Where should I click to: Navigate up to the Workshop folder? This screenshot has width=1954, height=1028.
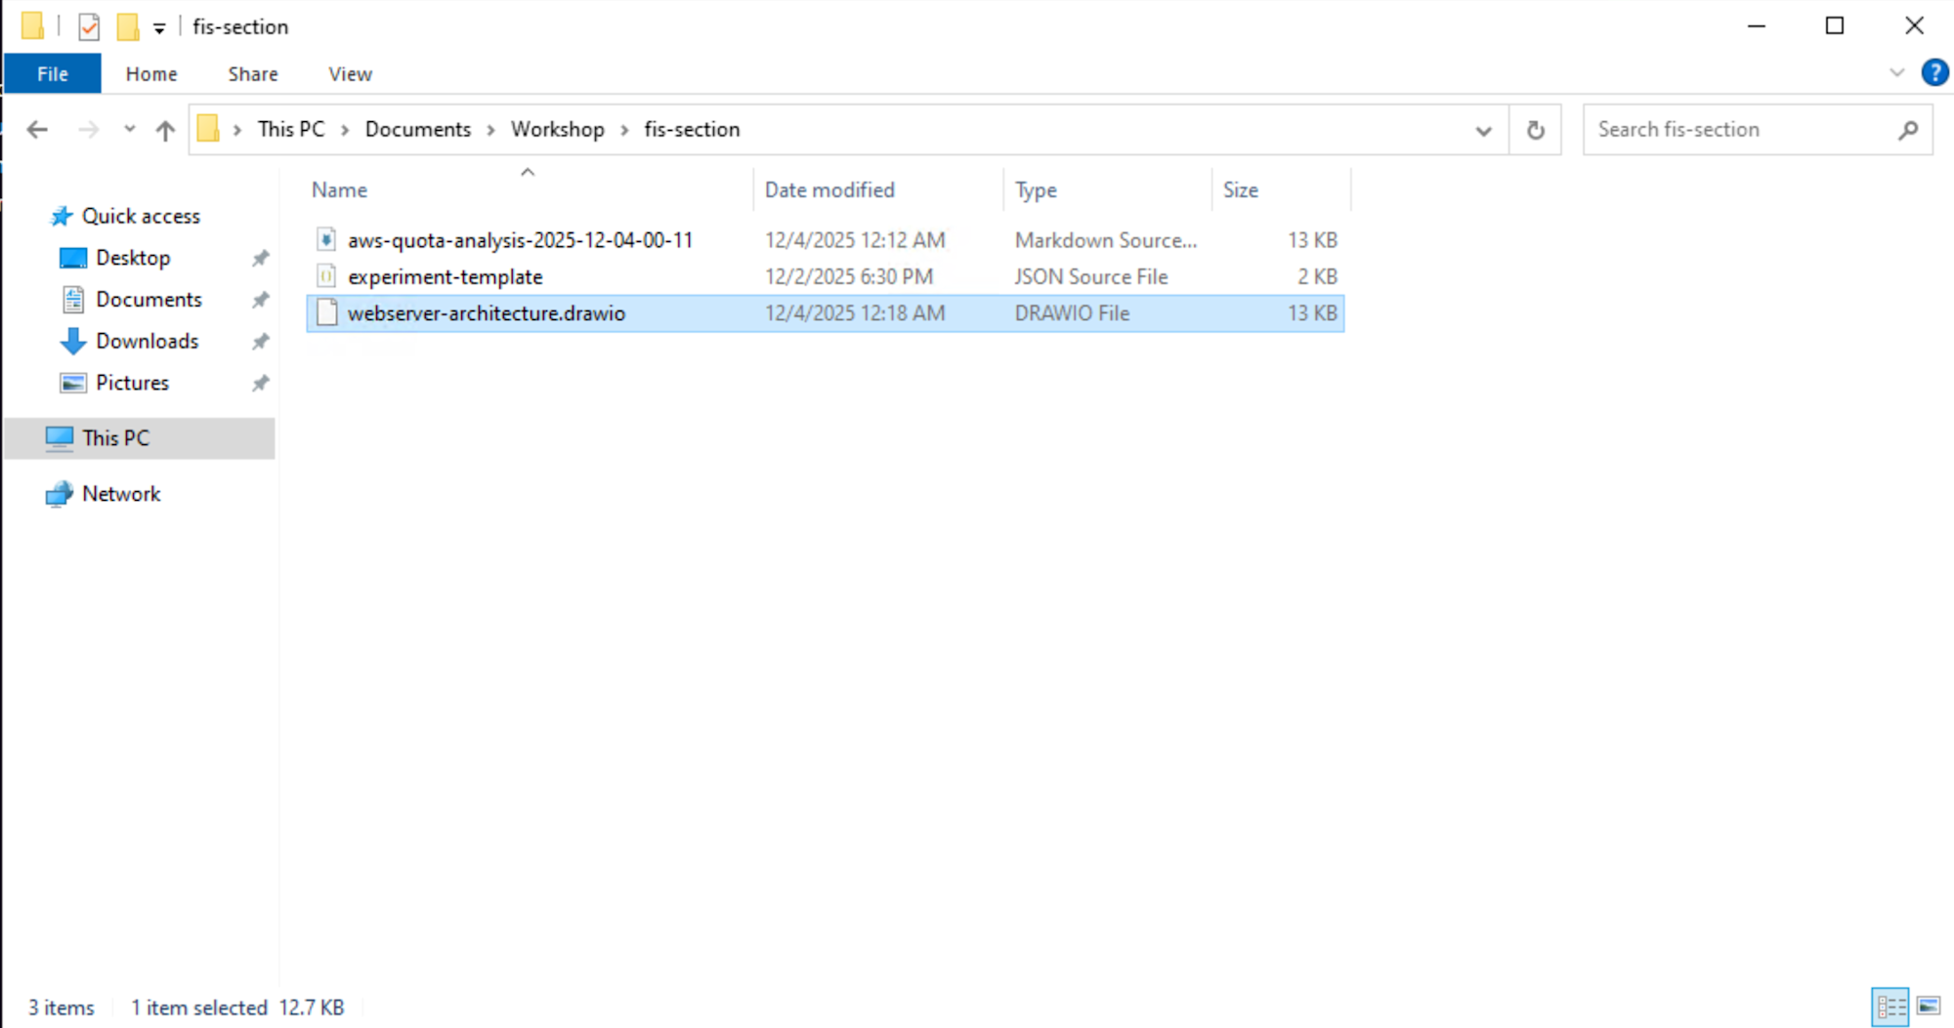click(x=165, y=129)
